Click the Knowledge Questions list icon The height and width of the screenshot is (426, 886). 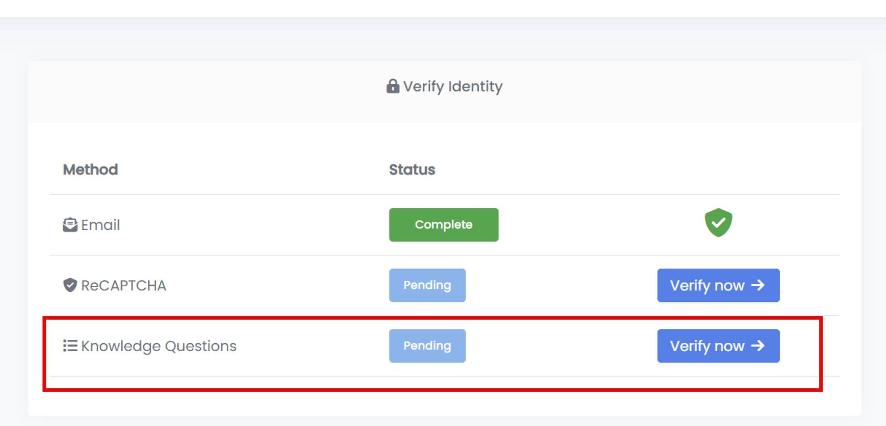pyautogui.click(x=70, y=346)
